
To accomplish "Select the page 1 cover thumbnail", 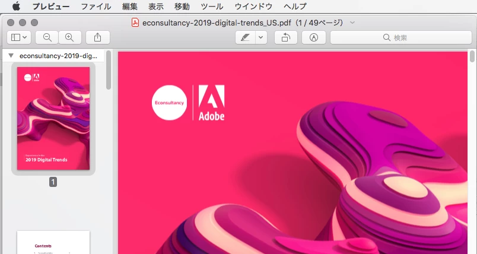I will 53,119.
